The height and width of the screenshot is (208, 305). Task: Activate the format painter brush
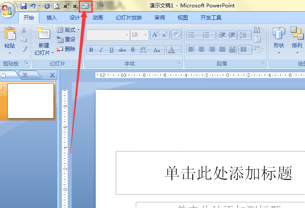[x=24, y=49]
